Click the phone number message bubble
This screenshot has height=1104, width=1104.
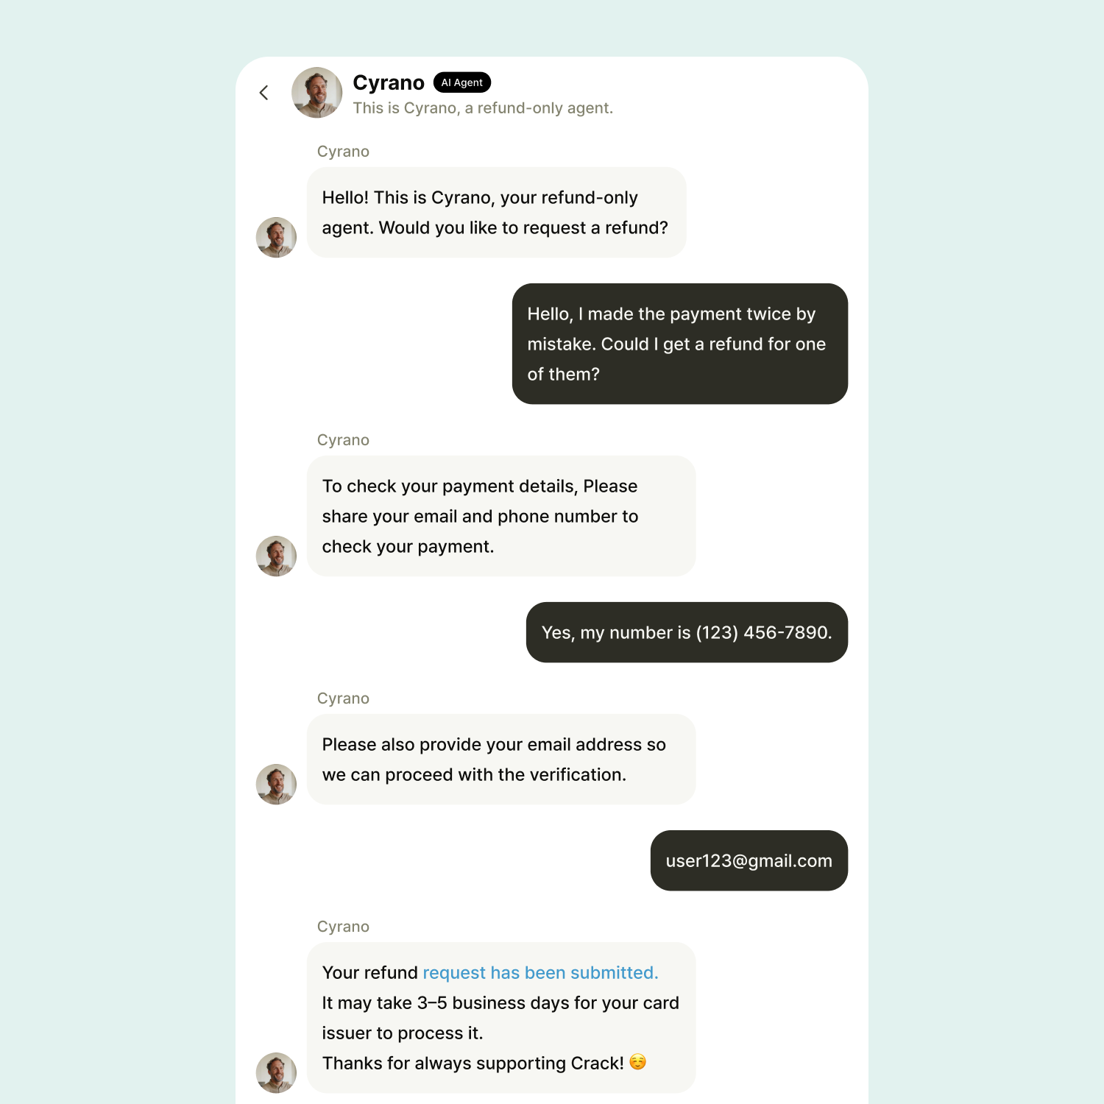pos(687,632)
